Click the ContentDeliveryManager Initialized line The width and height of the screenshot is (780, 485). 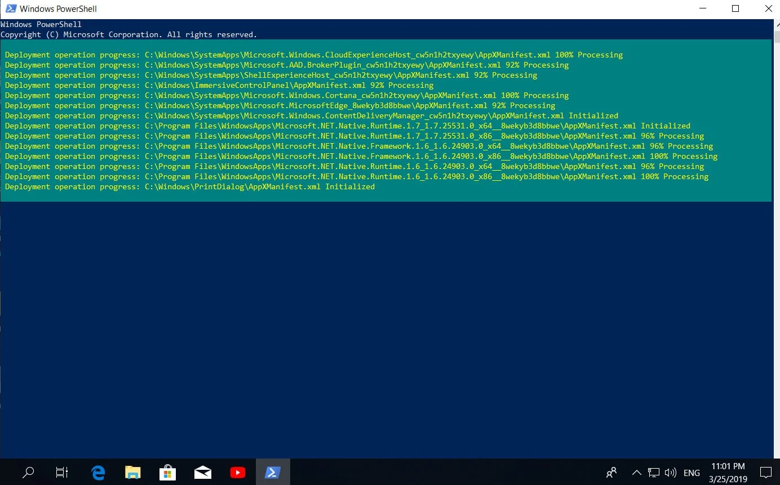[312, 116]
